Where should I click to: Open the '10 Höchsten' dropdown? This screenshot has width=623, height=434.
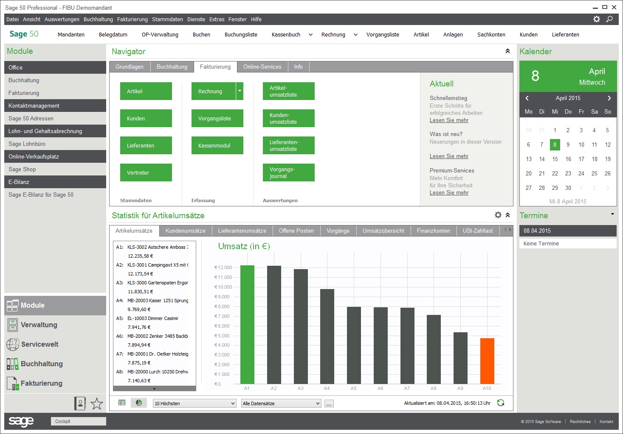pyautogui.click(x=194, y=403)
